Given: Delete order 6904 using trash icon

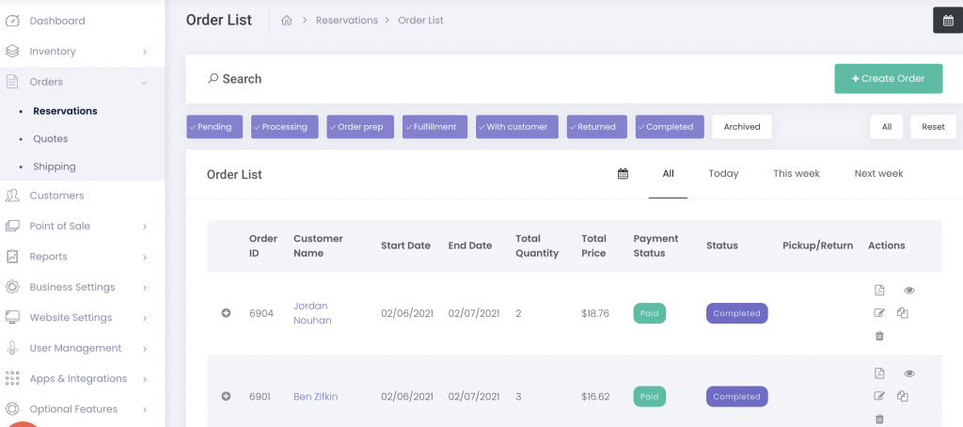Looking at the screenshot, I should [879, 336].
